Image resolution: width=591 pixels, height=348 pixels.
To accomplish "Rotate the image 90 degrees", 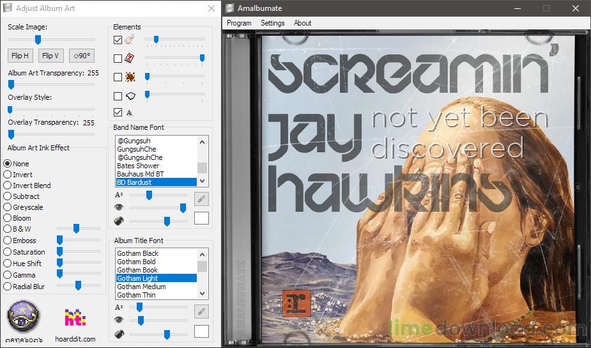I will tap(81, 56).
